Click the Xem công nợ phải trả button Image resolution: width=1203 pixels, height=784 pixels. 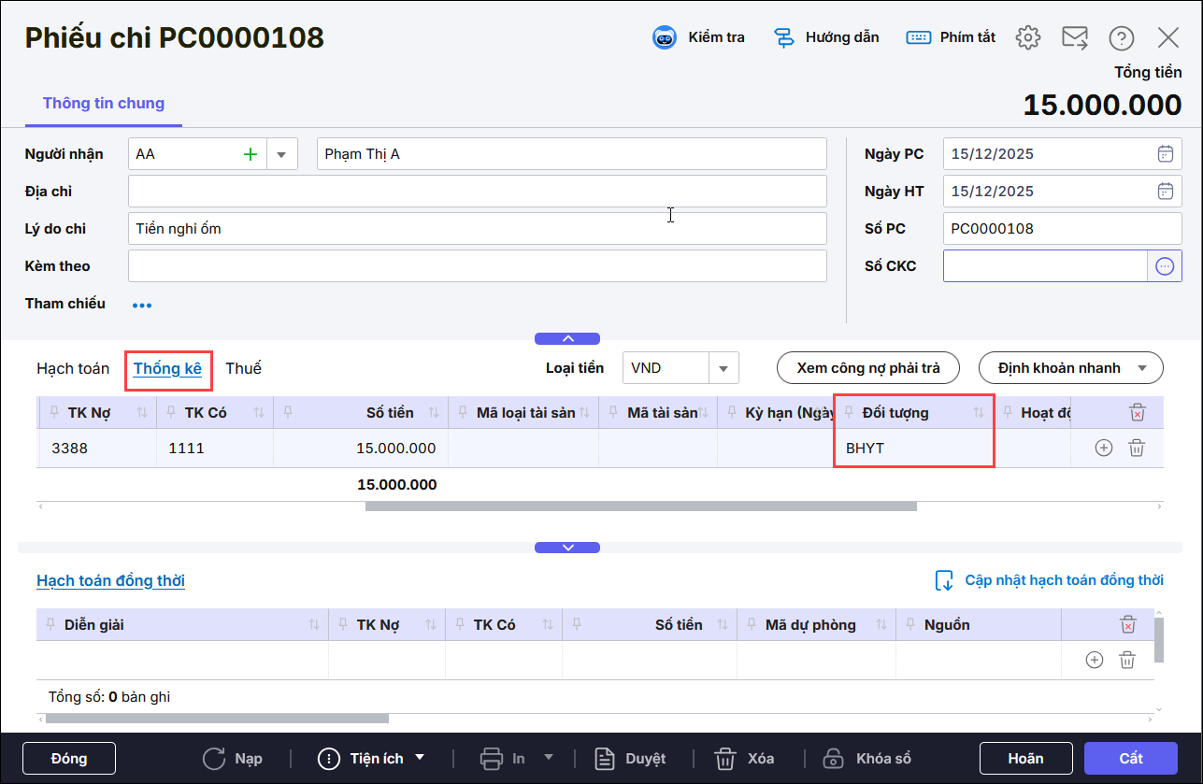(868, 368)
